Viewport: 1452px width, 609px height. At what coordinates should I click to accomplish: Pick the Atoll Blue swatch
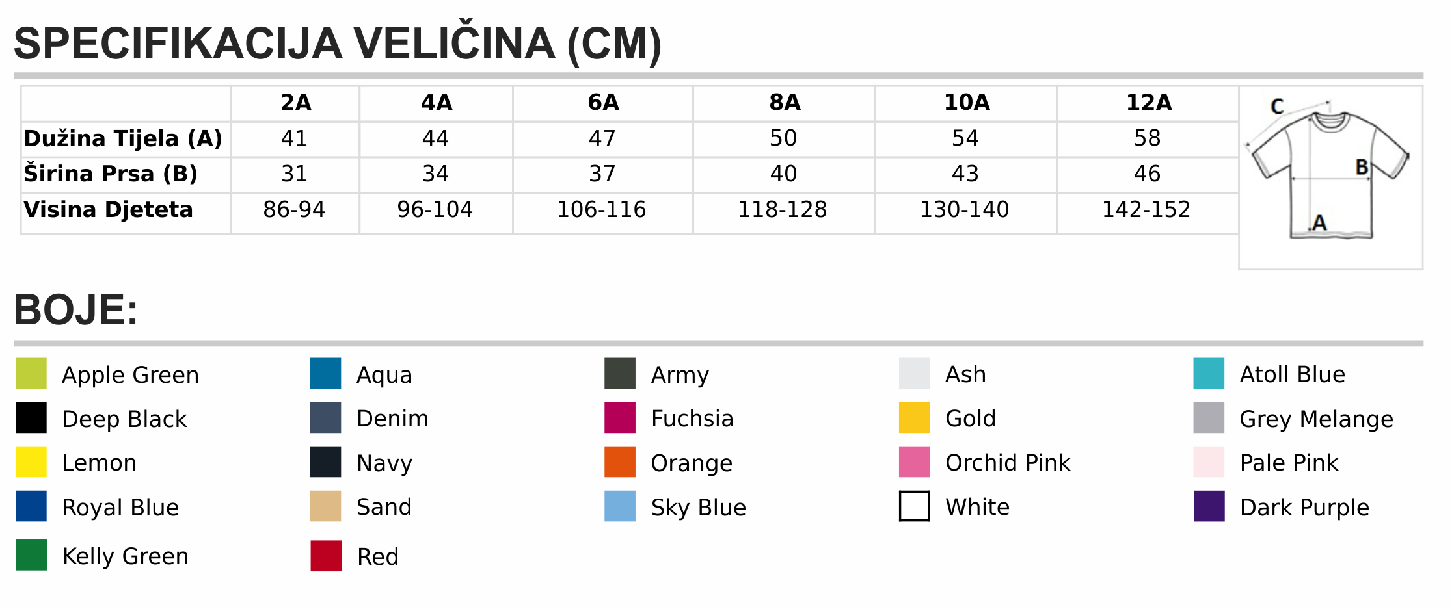[1209, 374]
